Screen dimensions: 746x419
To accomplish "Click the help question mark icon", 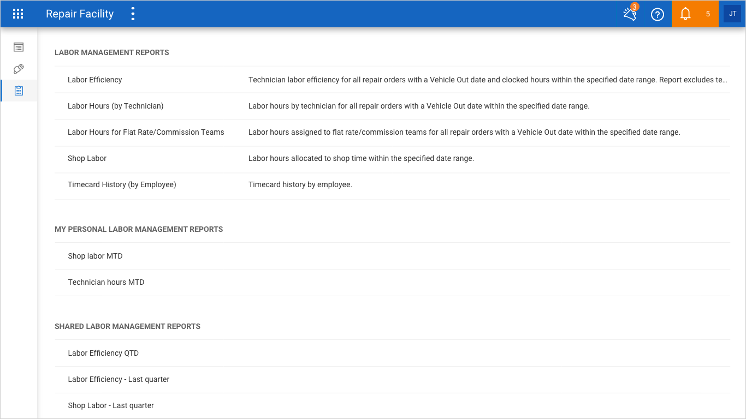I will pyautogui.click(x=658, y=14).
